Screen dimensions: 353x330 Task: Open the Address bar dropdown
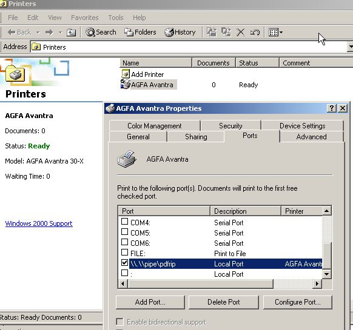tap(351, 47)
